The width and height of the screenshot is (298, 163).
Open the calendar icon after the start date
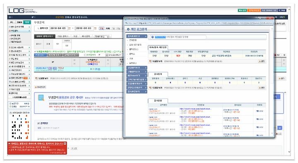69,29
